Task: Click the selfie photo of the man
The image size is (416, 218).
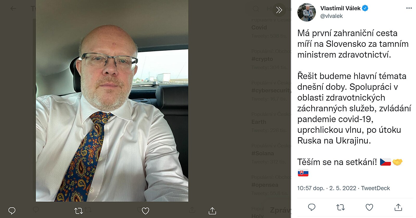Action: pos(112,101)
